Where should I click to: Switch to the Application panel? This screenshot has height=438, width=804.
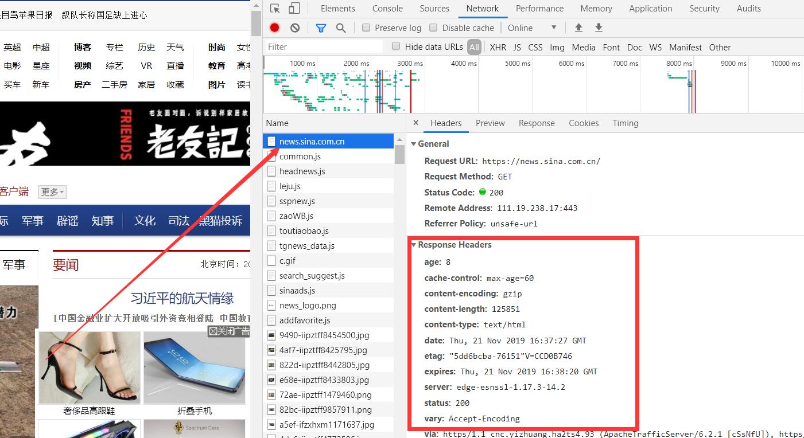(x=650, y=9)
